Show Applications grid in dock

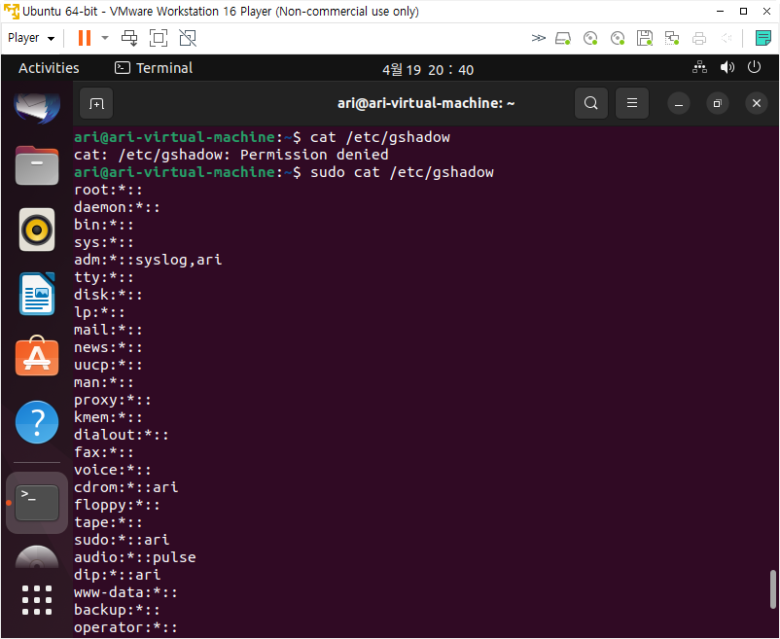[x=37, y=600]
